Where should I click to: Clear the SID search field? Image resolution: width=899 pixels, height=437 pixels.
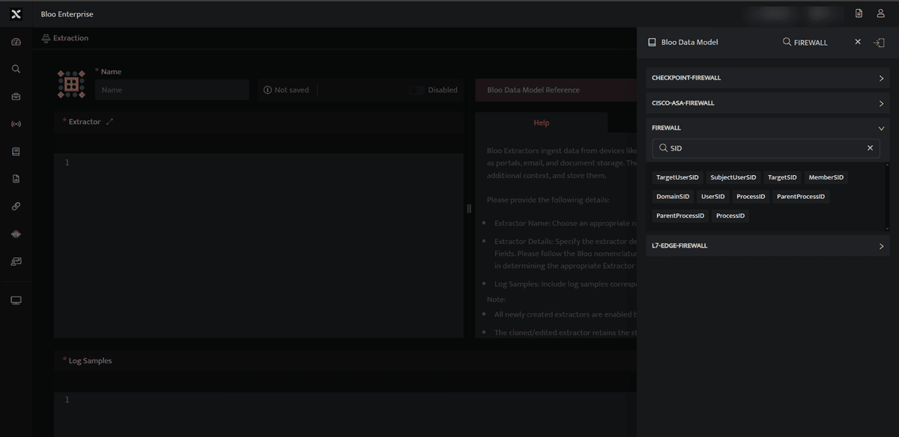pyautogui.click(x=870, y=148)
